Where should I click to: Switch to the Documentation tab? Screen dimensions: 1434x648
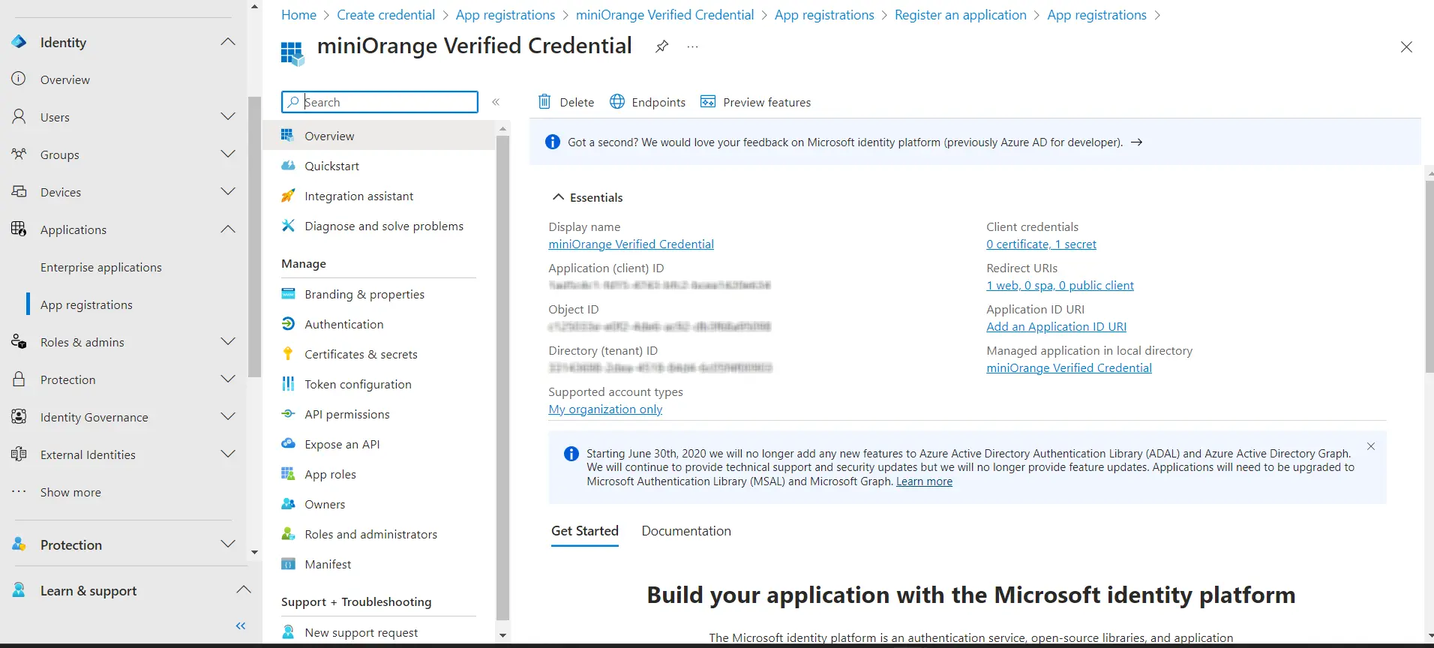pos(686,531)
